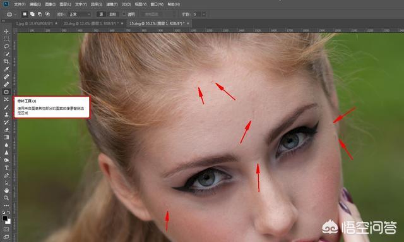The width and height of the screenshot is (404, 242).
Task: Open the 文件(F) menu
Action: (x=20, y=4)
